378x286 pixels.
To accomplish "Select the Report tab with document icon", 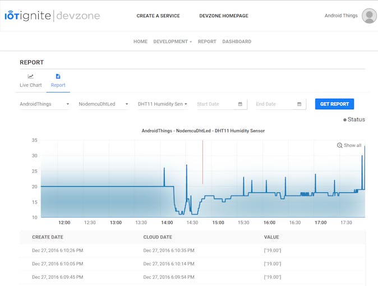I will pyautogui.click(x=58, y=81).
